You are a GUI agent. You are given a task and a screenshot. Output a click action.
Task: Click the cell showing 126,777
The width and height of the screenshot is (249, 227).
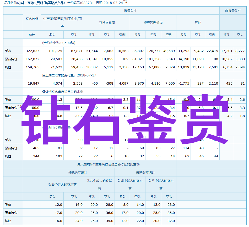[x=154, y=51]
